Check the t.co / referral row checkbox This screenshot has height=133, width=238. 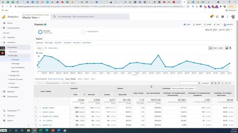[36, 120]
